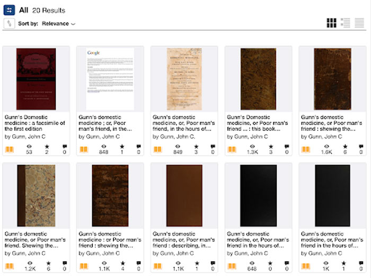Expand the Sort by Relevance dropdown
This screenshot has height=278, width=371.
tap(58, 24)
